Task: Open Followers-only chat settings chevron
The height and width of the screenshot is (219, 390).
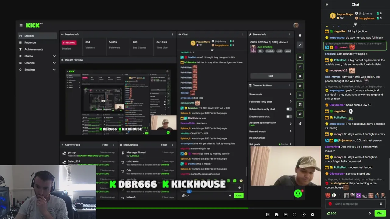Action: pos(290,102)
